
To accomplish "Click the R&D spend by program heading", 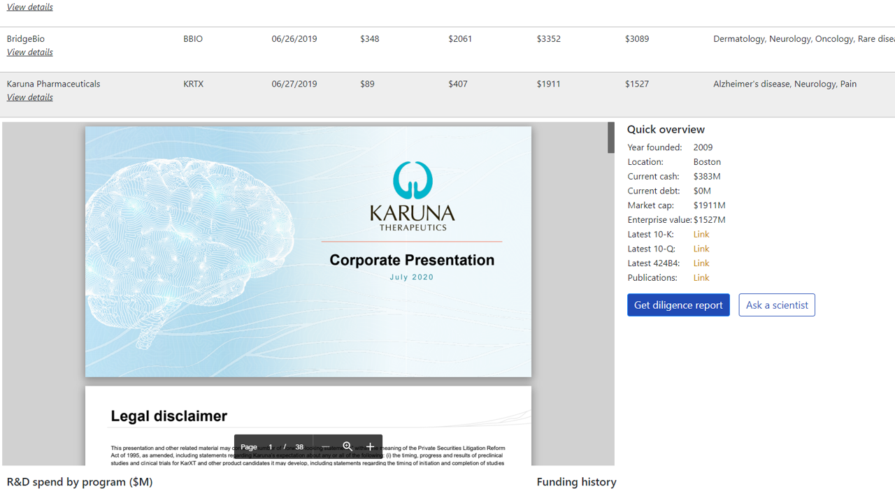I will click(80, 481).
